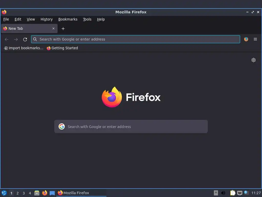Open a new tab with plus button
The image size is (262, 197).
coord(63,29)
